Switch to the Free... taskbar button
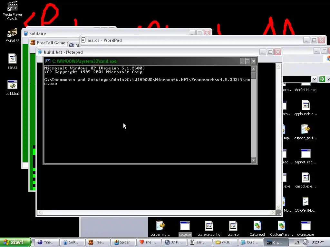330x247 pixels. [x=98, y=242]
